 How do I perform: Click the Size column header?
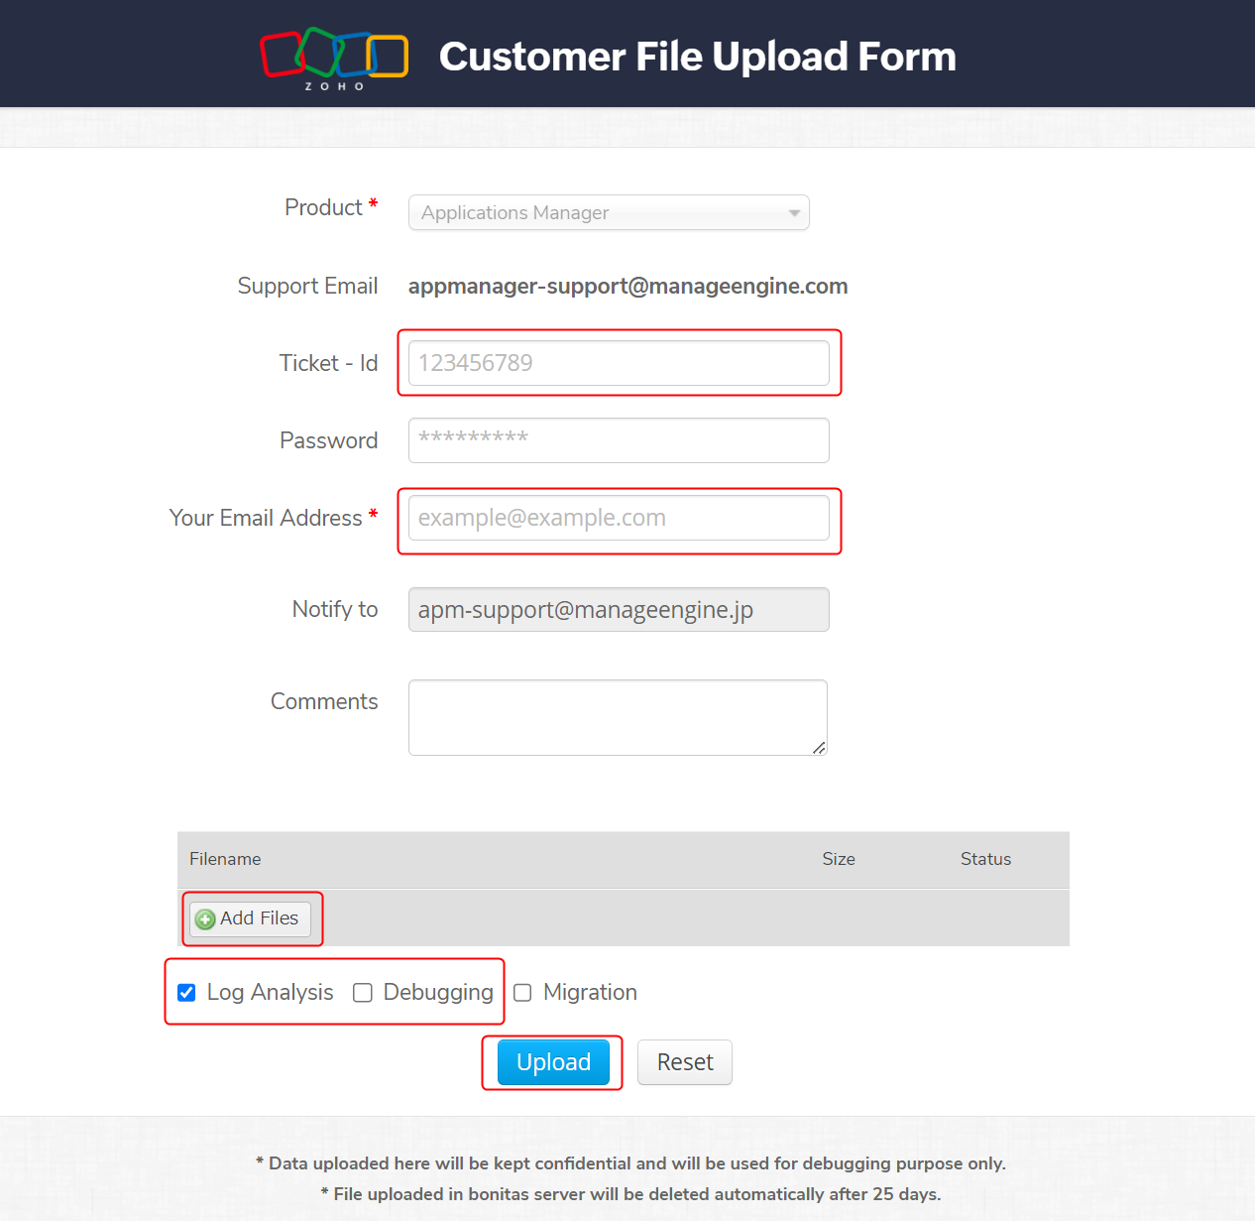(x=838, y=859)
